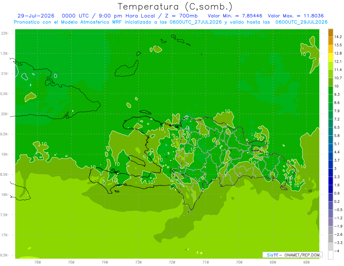Click legend value "12.1"
The image size is (344, 266).
[x=338, y=61]
